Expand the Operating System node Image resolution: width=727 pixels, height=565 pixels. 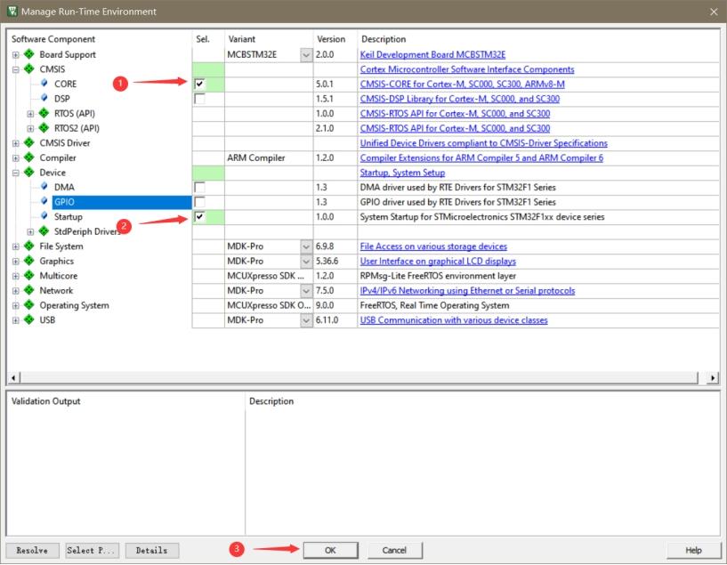16,306
